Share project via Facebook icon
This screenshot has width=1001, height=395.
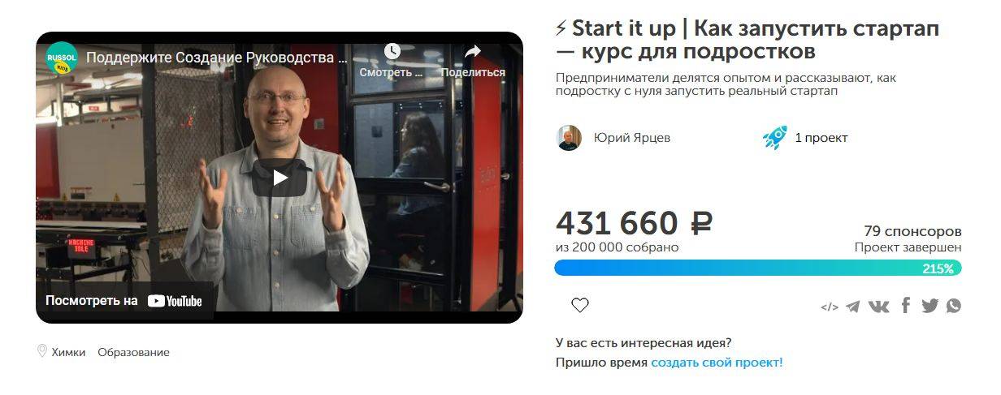point(905,306)
